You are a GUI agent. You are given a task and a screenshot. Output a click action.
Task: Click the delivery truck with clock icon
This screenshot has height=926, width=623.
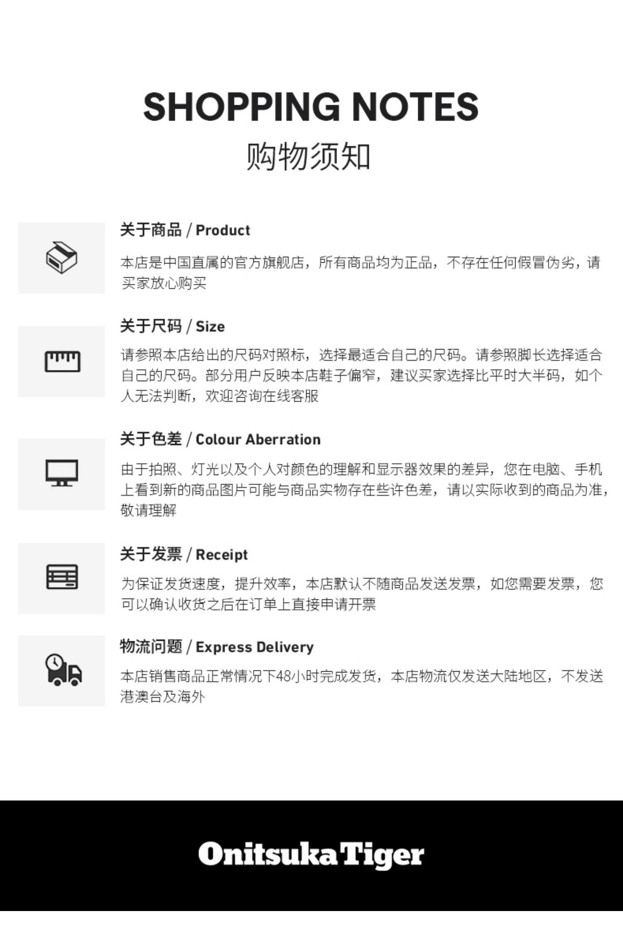tap(63, 670)
